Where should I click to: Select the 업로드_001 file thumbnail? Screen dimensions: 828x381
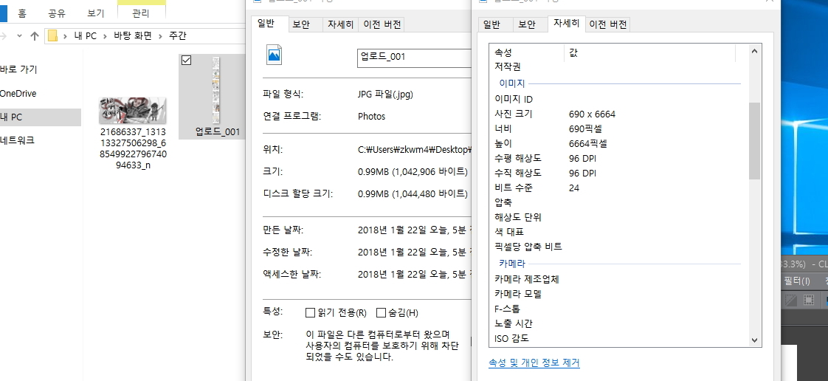217,90
